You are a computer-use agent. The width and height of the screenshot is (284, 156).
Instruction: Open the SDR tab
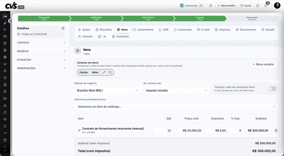164,30
